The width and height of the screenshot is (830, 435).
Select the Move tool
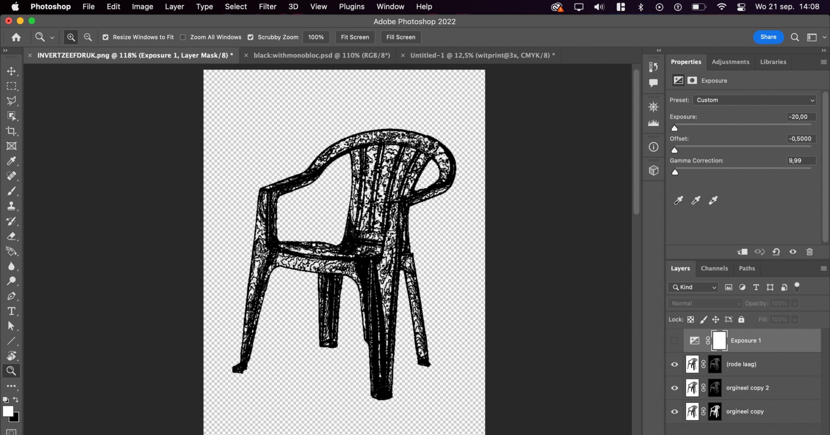coord(11,71)
